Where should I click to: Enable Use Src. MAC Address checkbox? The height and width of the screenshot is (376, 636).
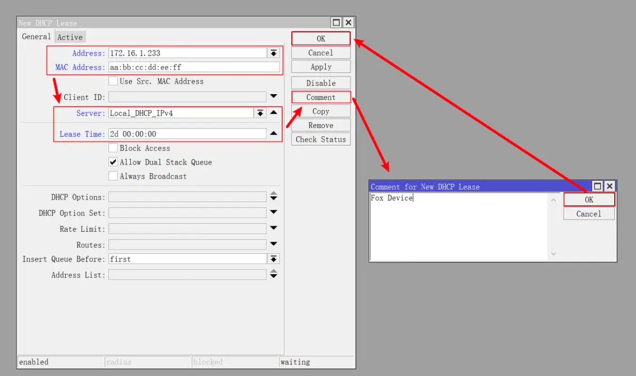point(113,81)
